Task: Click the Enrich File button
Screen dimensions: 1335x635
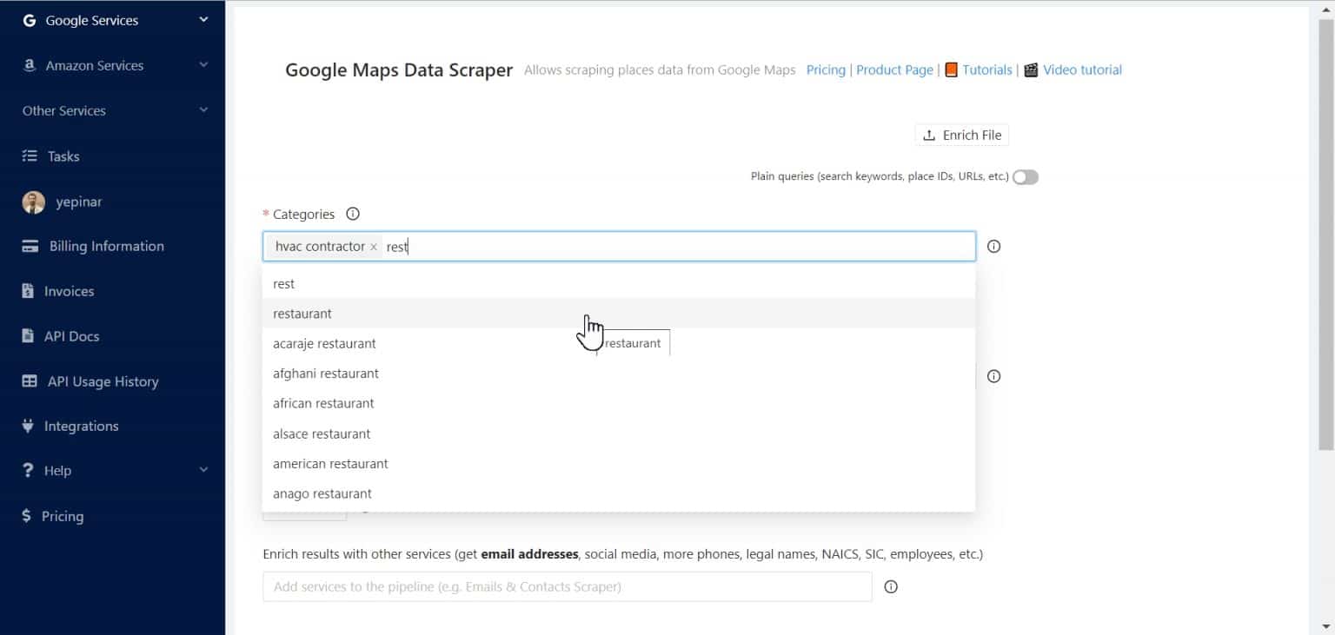Action: coord(960,135)
